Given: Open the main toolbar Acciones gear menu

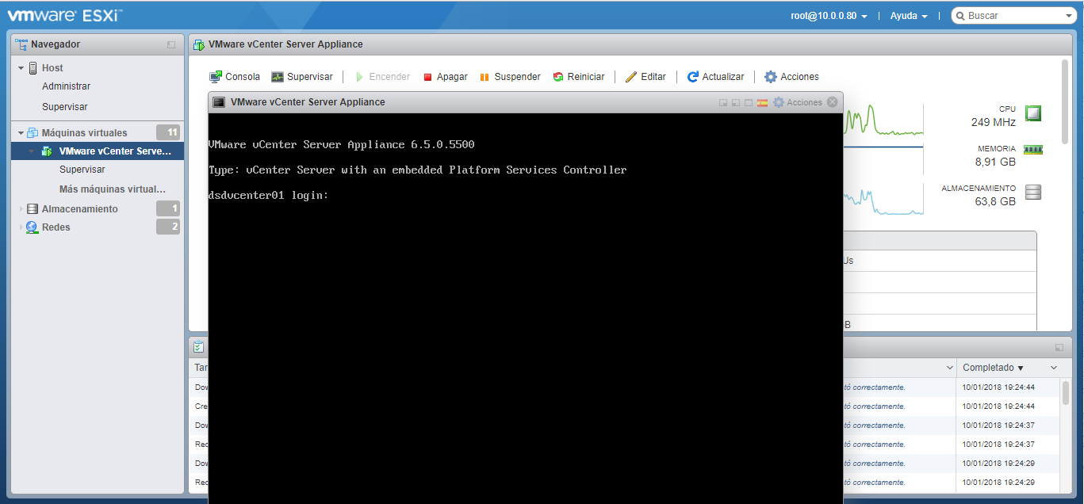Looking at the screenshot, I should tap(791, 77).
